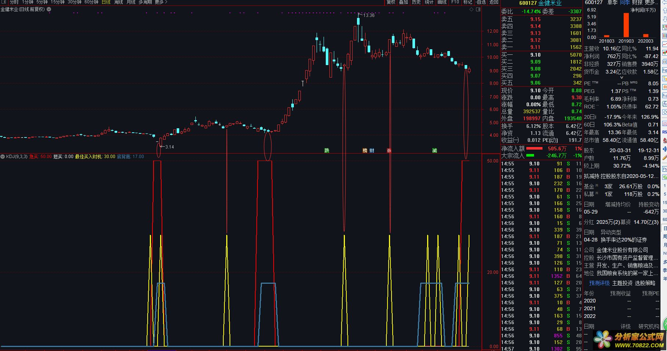Click the pencil draw icon in right sidebar
Viewport: 667px width, 351px height.
[664, 158]
